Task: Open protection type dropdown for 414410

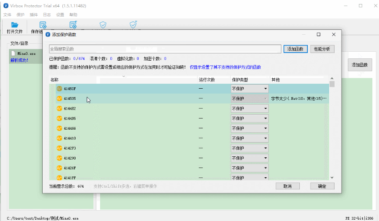Action: click(x=250, y=138)
